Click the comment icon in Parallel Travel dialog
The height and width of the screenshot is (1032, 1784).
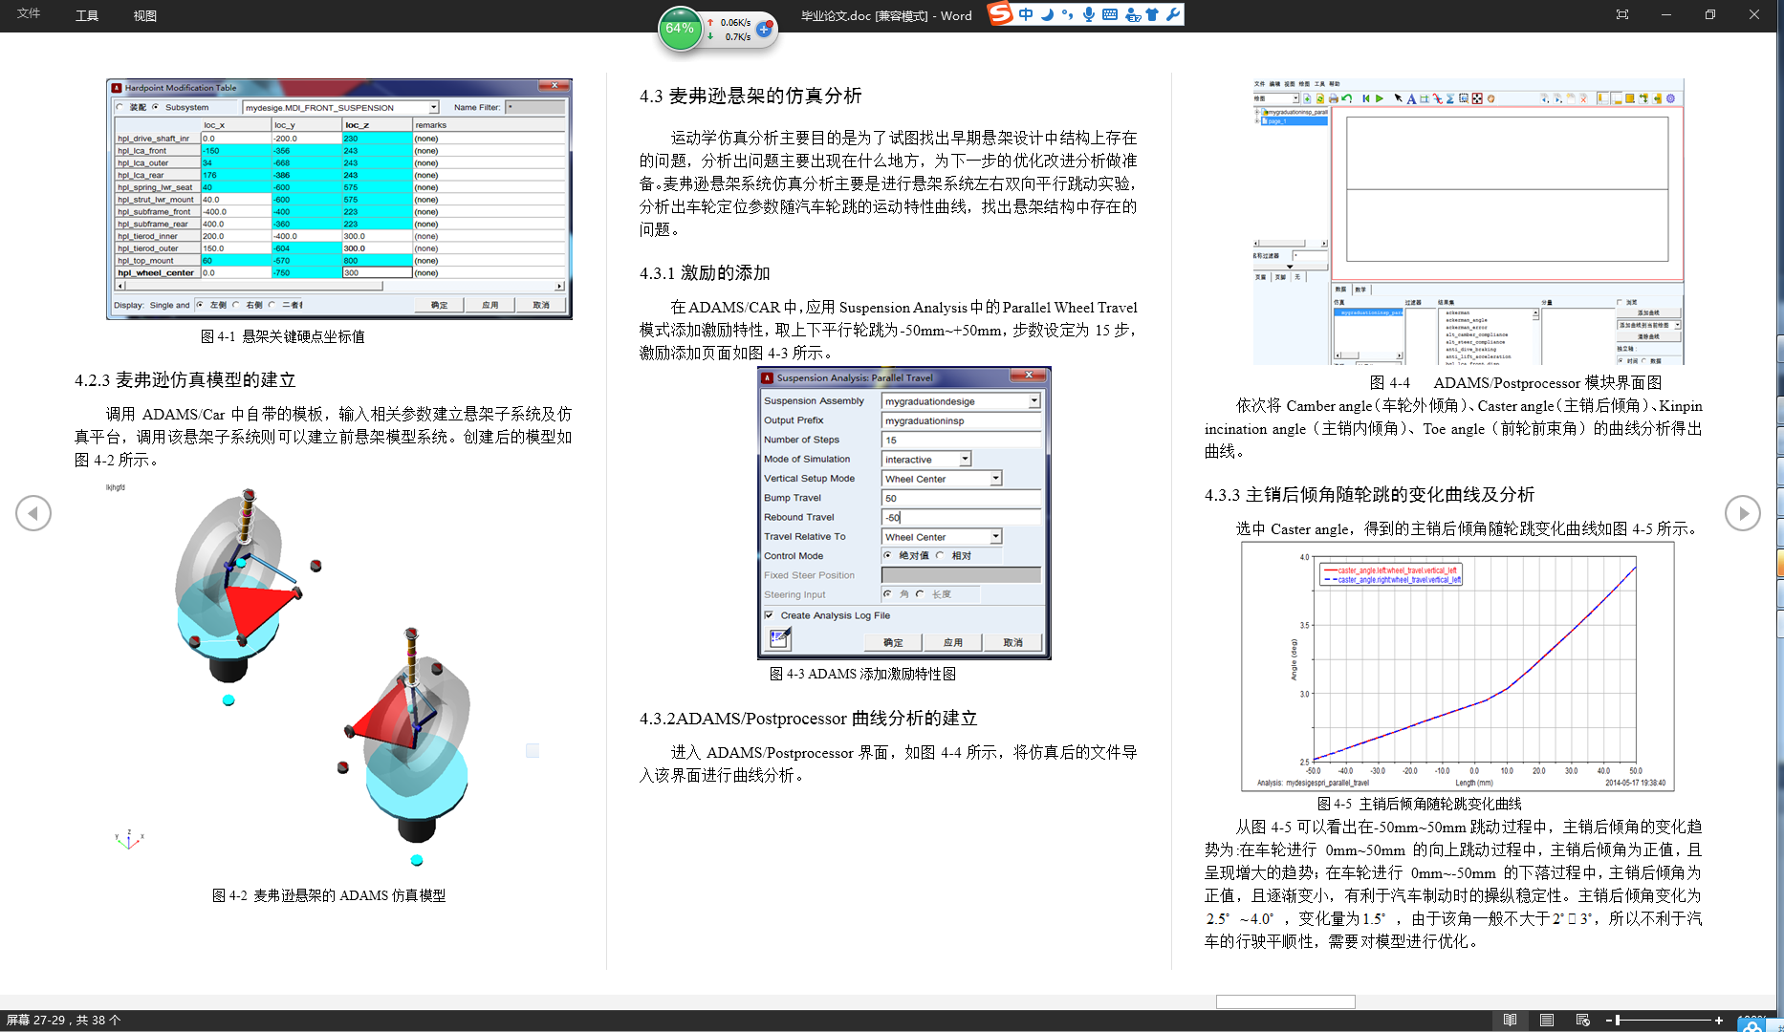tap(779, 639)
